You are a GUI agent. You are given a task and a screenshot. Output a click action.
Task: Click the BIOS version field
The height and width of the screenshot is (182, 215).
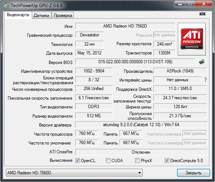click(x=135, y=62)
